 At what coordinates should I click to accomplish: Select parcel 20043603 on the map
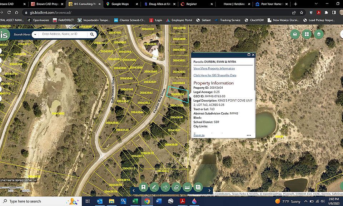coord(179,83)
